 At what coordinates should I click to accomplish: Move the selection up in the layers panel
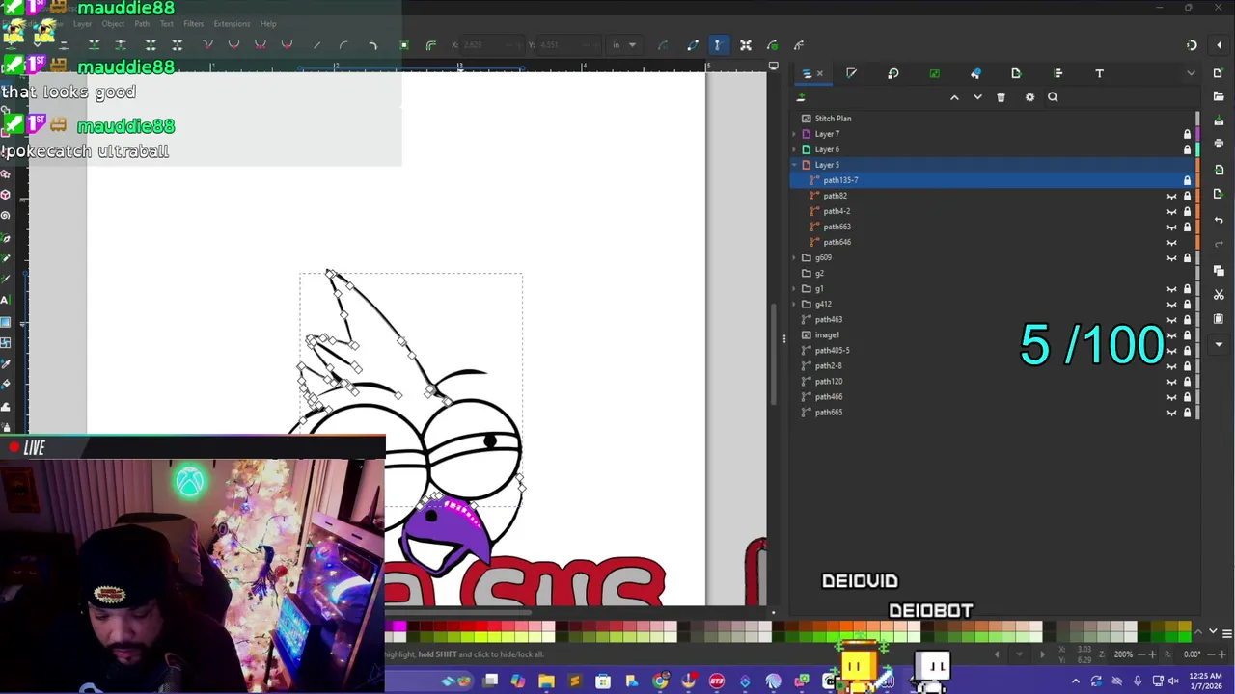point(954,97)
